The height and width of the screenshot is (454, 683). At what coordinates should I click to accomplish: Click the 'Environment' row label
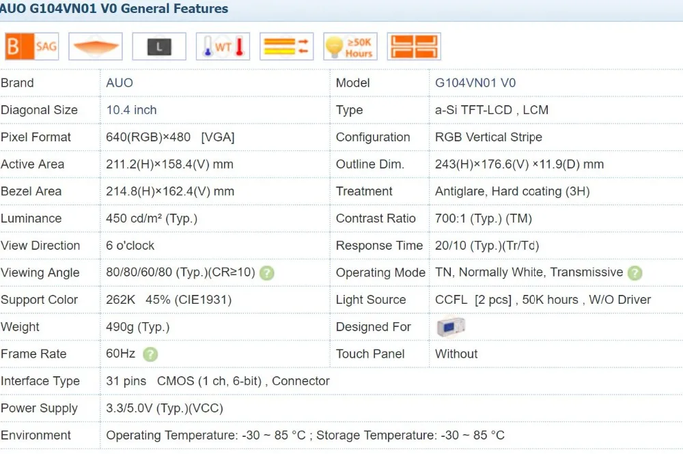tap(36, 436)
